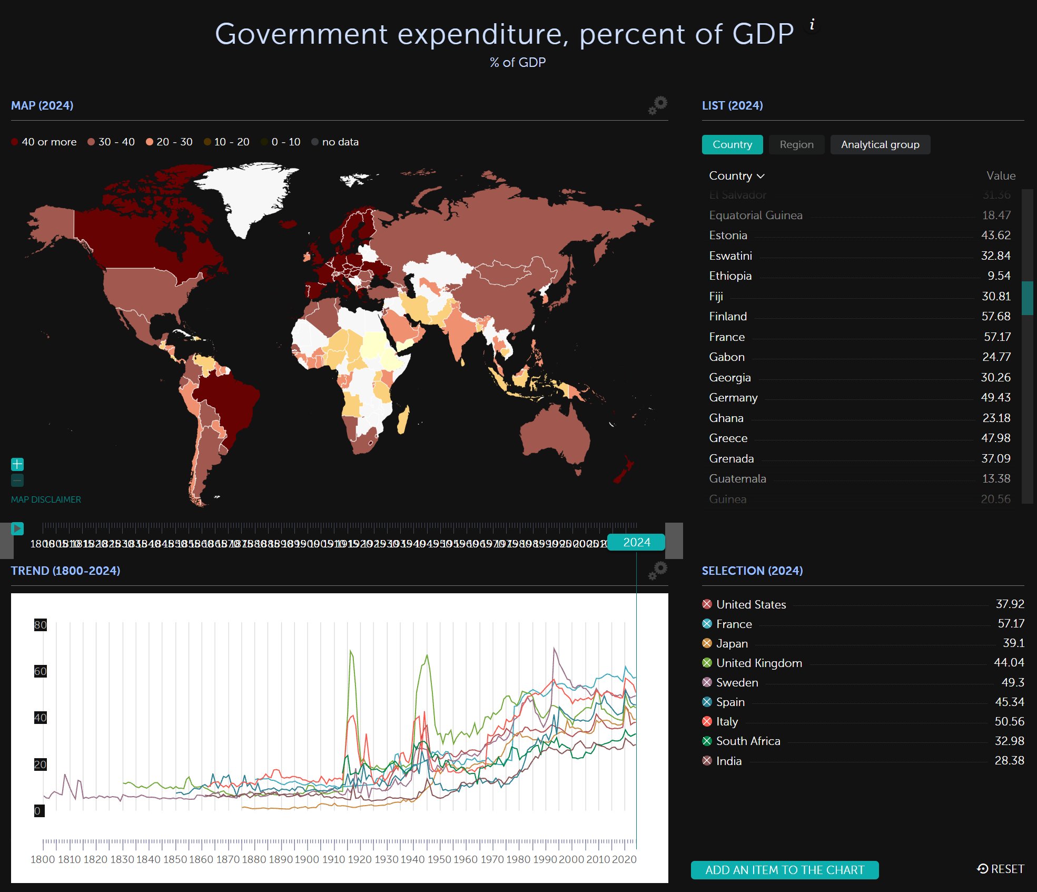The height and width of the screenshot is (892, 1037).
Task: Select Ghana in the country list
Action: tap(860, 418)
